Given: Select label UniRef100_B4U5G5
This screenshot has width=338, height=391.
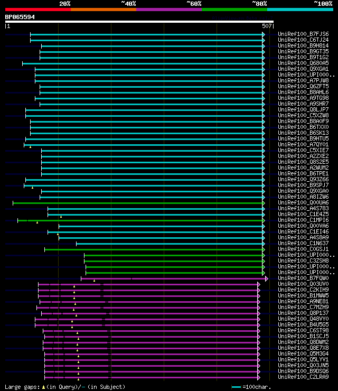Looking at the screenshot, I should click(x=303, y=324).
